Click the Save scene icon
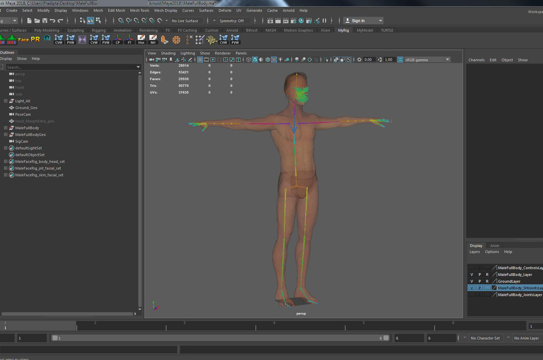The image size is (543, 360). 44,21
